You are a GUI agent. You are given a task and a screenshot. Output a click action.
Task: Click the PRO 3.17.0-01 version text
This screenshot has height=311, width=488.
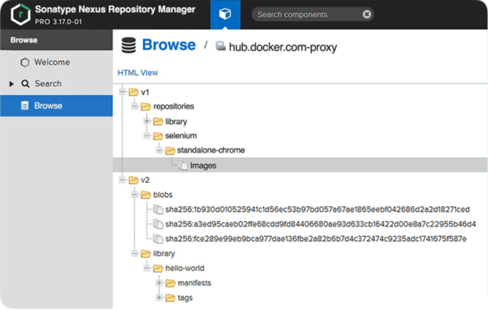coord(58,22)
